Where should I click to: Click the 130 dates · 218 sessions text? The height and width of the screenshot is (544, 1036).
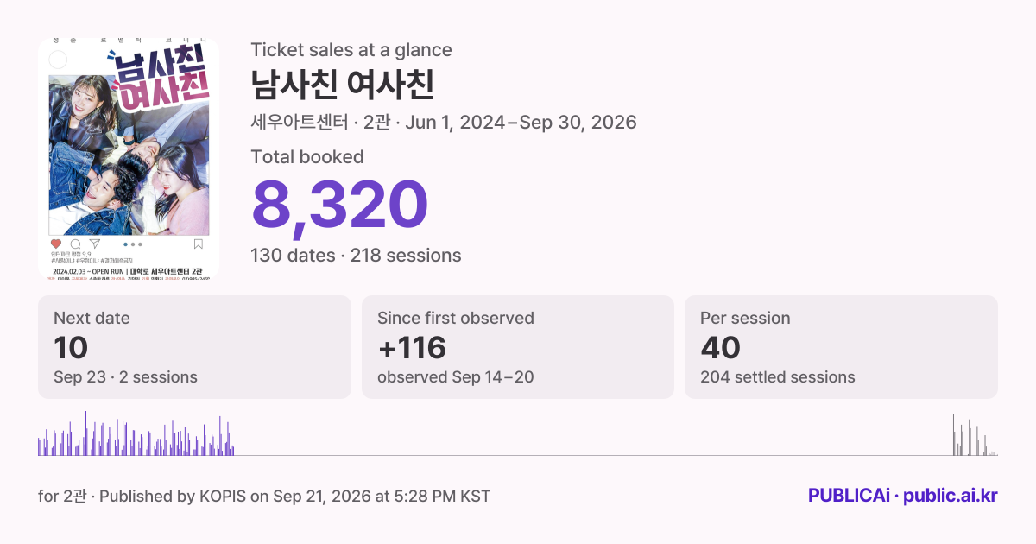(356, 256)
